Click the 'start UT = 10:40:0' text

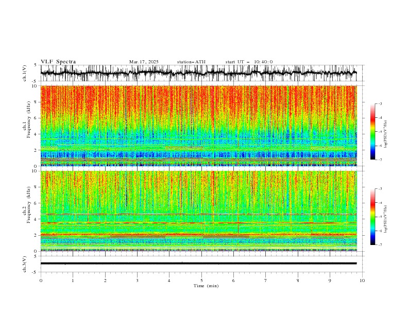point(249,62)
